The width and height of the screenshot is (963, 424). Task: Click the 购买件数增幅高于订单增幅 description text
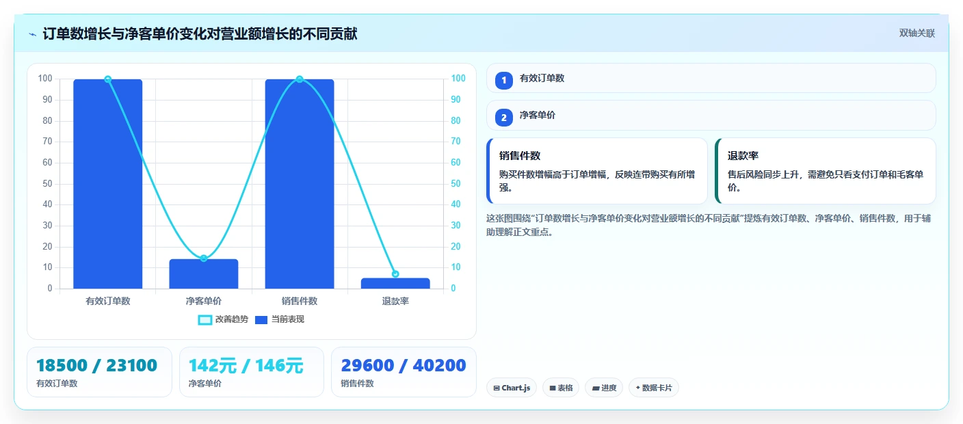pyautogui.click(x=597, y=181)
